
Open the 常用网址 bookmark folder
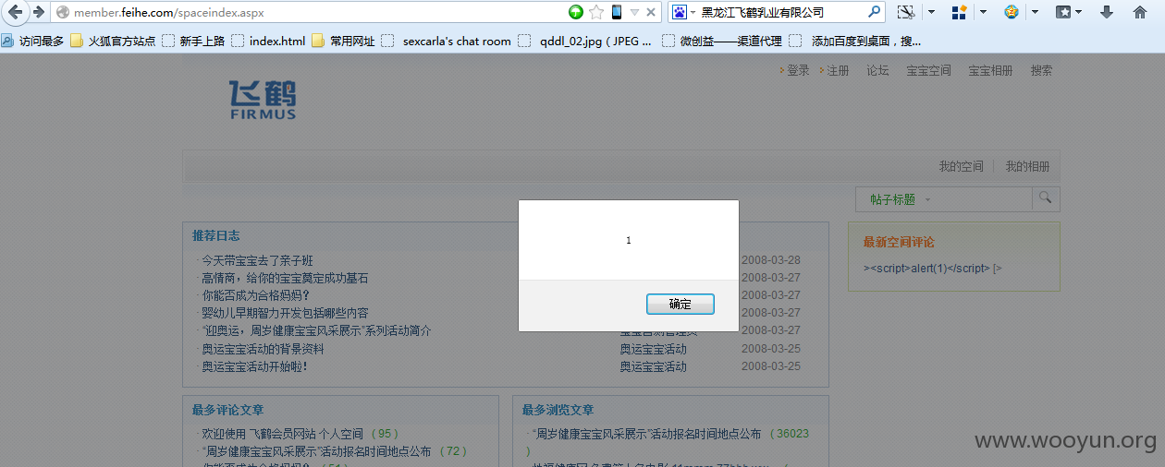click(x=344, y=41)
